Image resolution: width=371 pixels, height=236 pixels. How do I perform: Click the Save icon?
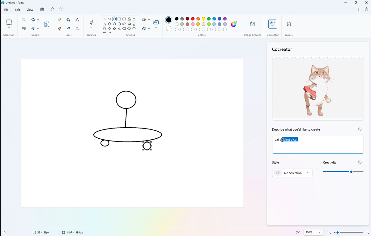42,10
